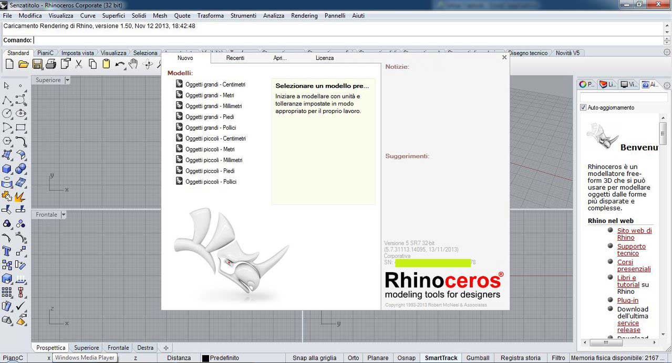This screenshot has width=672, height=363.
Task: Open a file with folder icon
Action: click(x=23, y=64)
